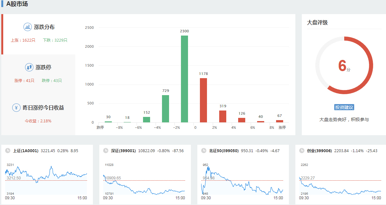
Task: Select the green bar labeled 729
Action: [x=166, y=109]
